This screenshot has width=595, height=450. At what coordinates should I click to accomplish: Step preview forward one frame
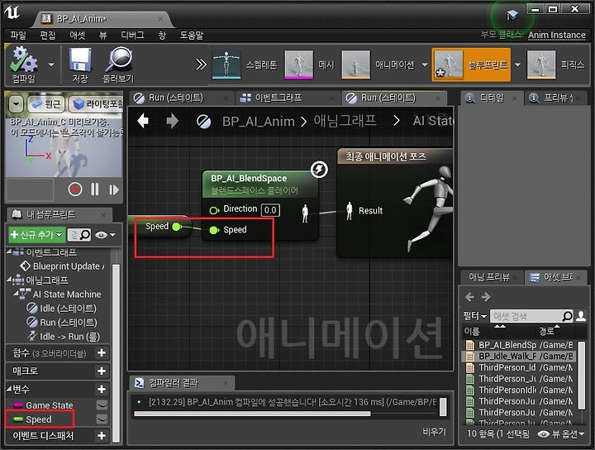(114, 189)
